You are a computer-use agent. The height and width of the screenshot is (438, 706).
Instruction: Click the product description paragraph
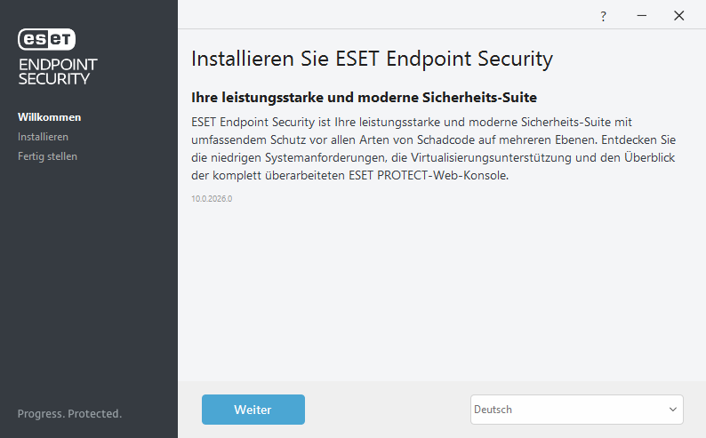tap(436, 148)
